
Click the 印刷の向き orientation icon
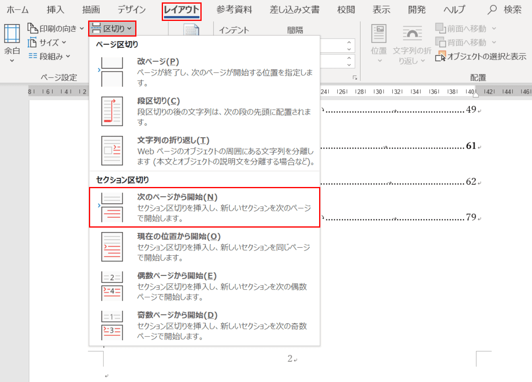pos(33,28)
